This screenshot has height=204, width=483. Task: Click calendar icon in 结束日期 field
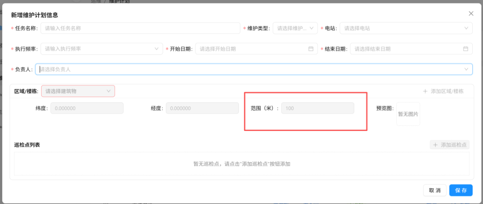[x=466, y=49]
